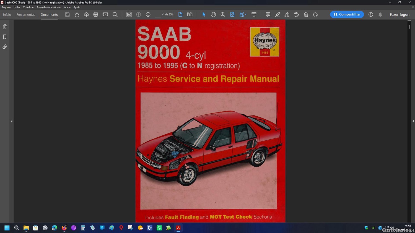Viewport: 415px width, 233px height.
Task: Switch to the Início tab
Action: coord(7,15)
